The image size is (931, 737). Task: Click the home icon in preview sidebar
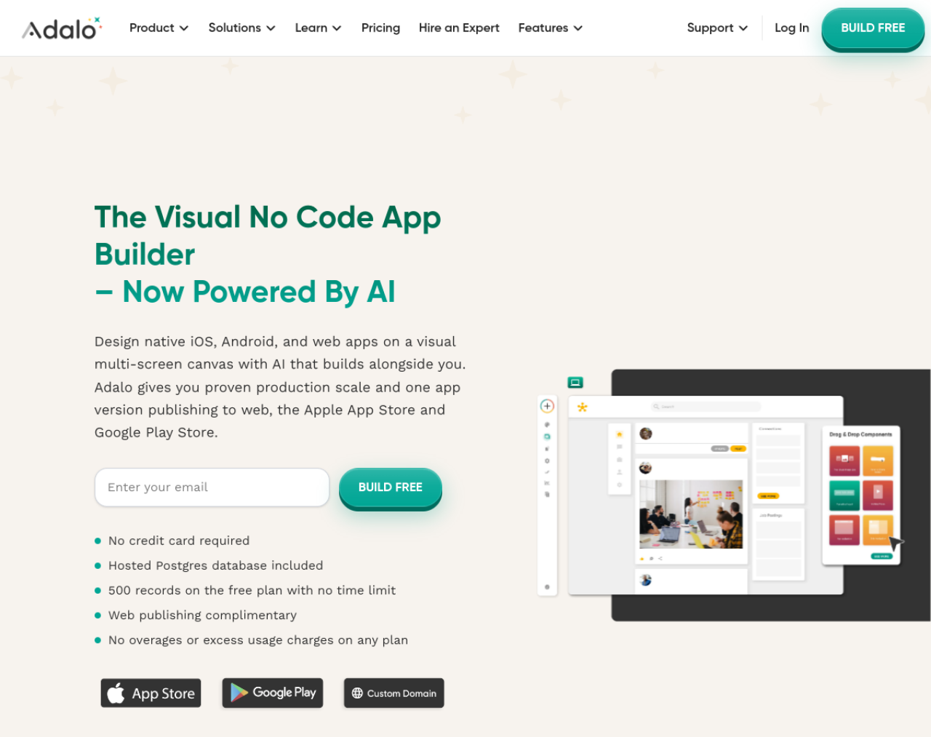pyautogui.click(x=620, y=434)
